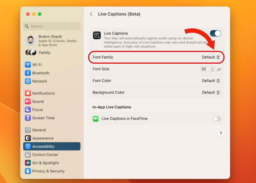Image resolution: width=256 pixels, height=183 pixels.
Task: Click the red close window button
Action: click(x=28, y=14)
